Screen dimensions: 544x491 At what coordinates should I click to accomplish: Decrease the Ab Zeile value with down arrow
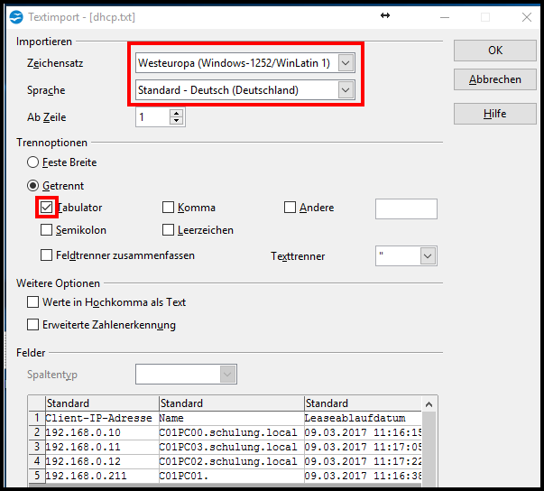point(176,121)
